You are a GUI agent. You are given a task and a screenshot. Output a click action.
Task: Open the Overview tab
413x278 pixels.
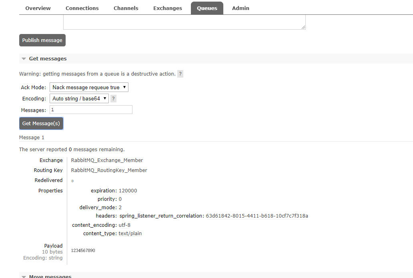click(38, 8)
